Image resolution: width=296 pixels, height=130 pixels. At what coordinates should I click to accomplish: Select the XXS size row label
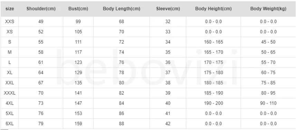(10, 22)
